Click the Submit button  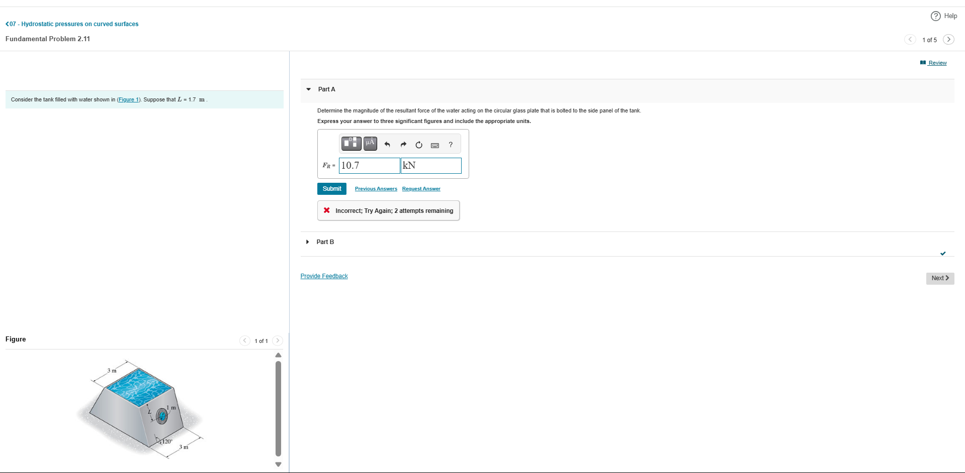point(332,189)
